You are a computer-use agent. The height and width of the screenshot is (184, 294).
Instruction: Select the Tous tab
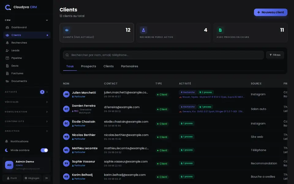point(70,66)
